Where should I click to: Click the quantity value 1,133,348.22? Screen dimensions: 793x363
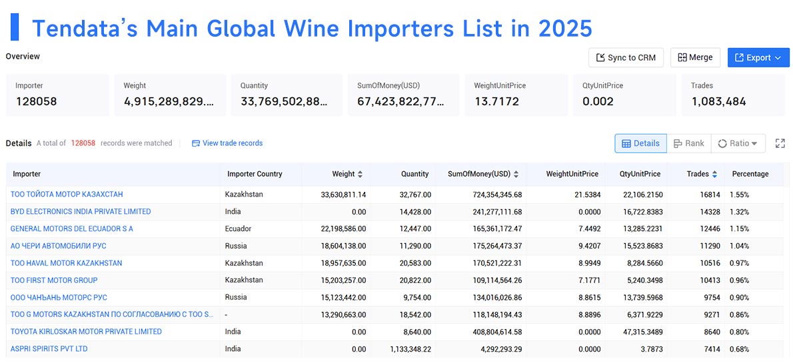point(410,349)
